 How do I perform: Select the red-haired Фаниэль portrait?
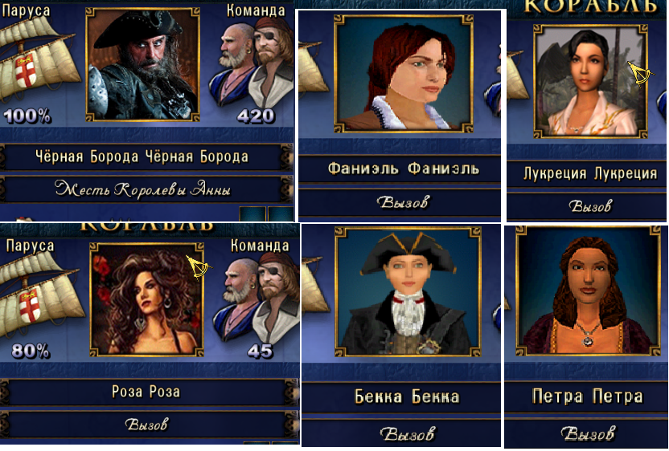[404, 74]
